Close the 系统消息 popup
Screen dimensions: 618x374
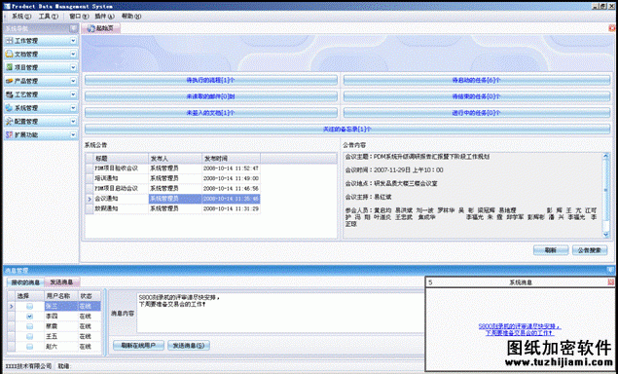coord(611,282)
